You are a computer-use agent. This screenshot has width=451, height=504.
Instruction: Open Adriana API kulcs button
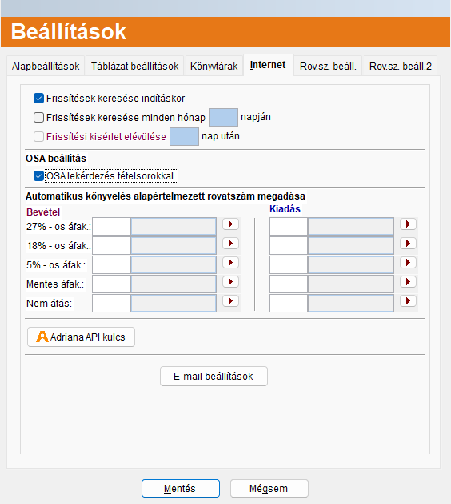(81, 337)
